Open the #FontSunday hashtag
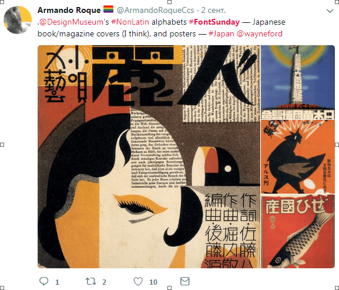Viewport: 339px width, 290px height. (x=214, y=22)
